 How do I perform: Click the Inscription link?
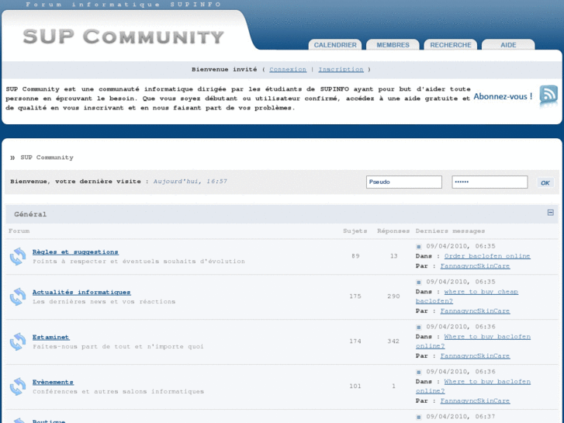pyautogui.click(x=341, y=70)
